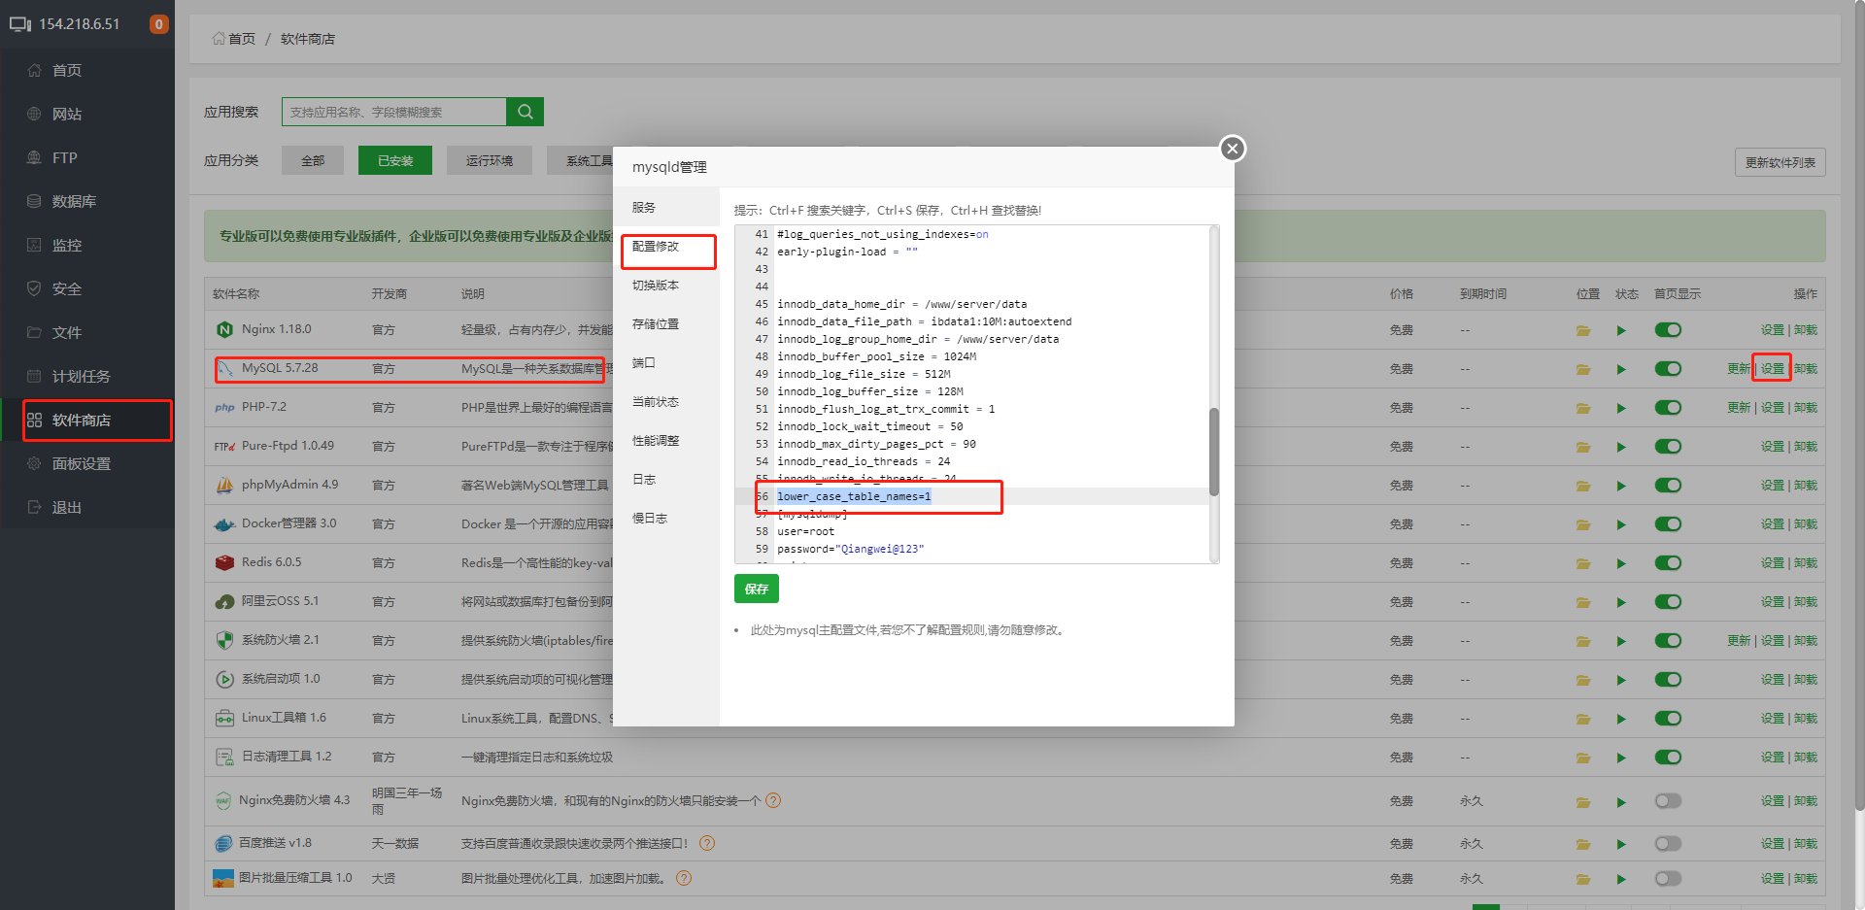Screen dimensions: 1865x910
Task: Click the notification badge next to the IP address
Action: point(158,24)
